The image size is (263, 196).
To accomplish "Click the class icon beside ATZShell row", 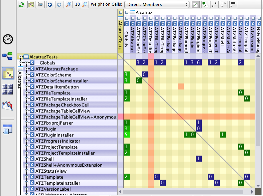I will coord(32,159).
